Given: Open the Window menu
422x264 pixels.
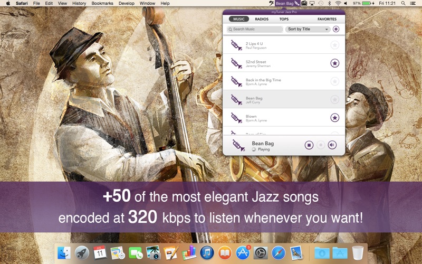Looking at the screenshot, I should [x=147, y=3].
